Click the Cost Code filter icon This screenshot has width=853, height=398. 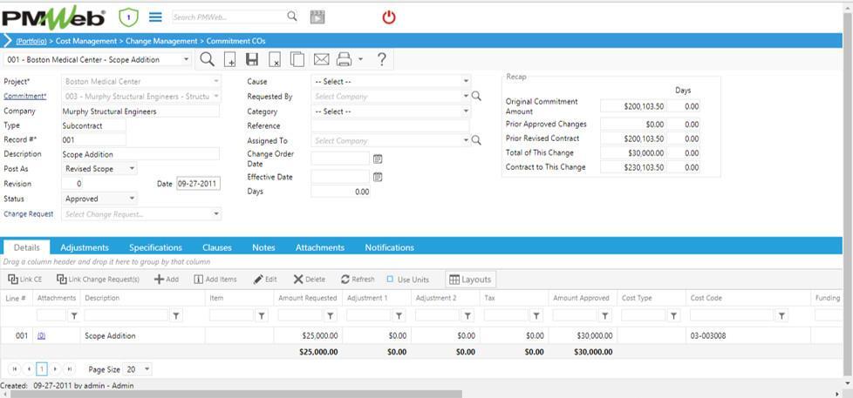tap(781, 315)
